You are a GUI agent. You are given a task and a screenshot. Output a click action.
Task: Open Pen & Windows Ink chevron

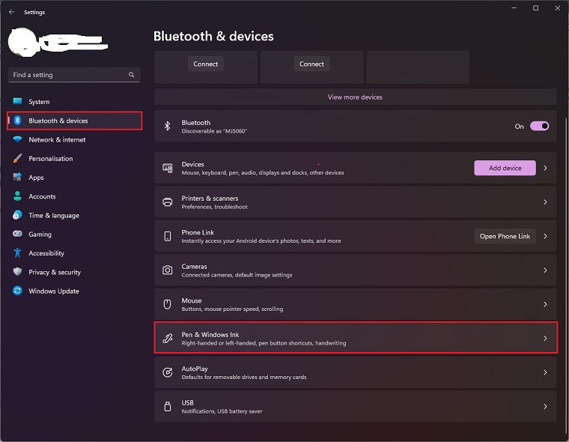pyautogui.click(x=545, y=339)
